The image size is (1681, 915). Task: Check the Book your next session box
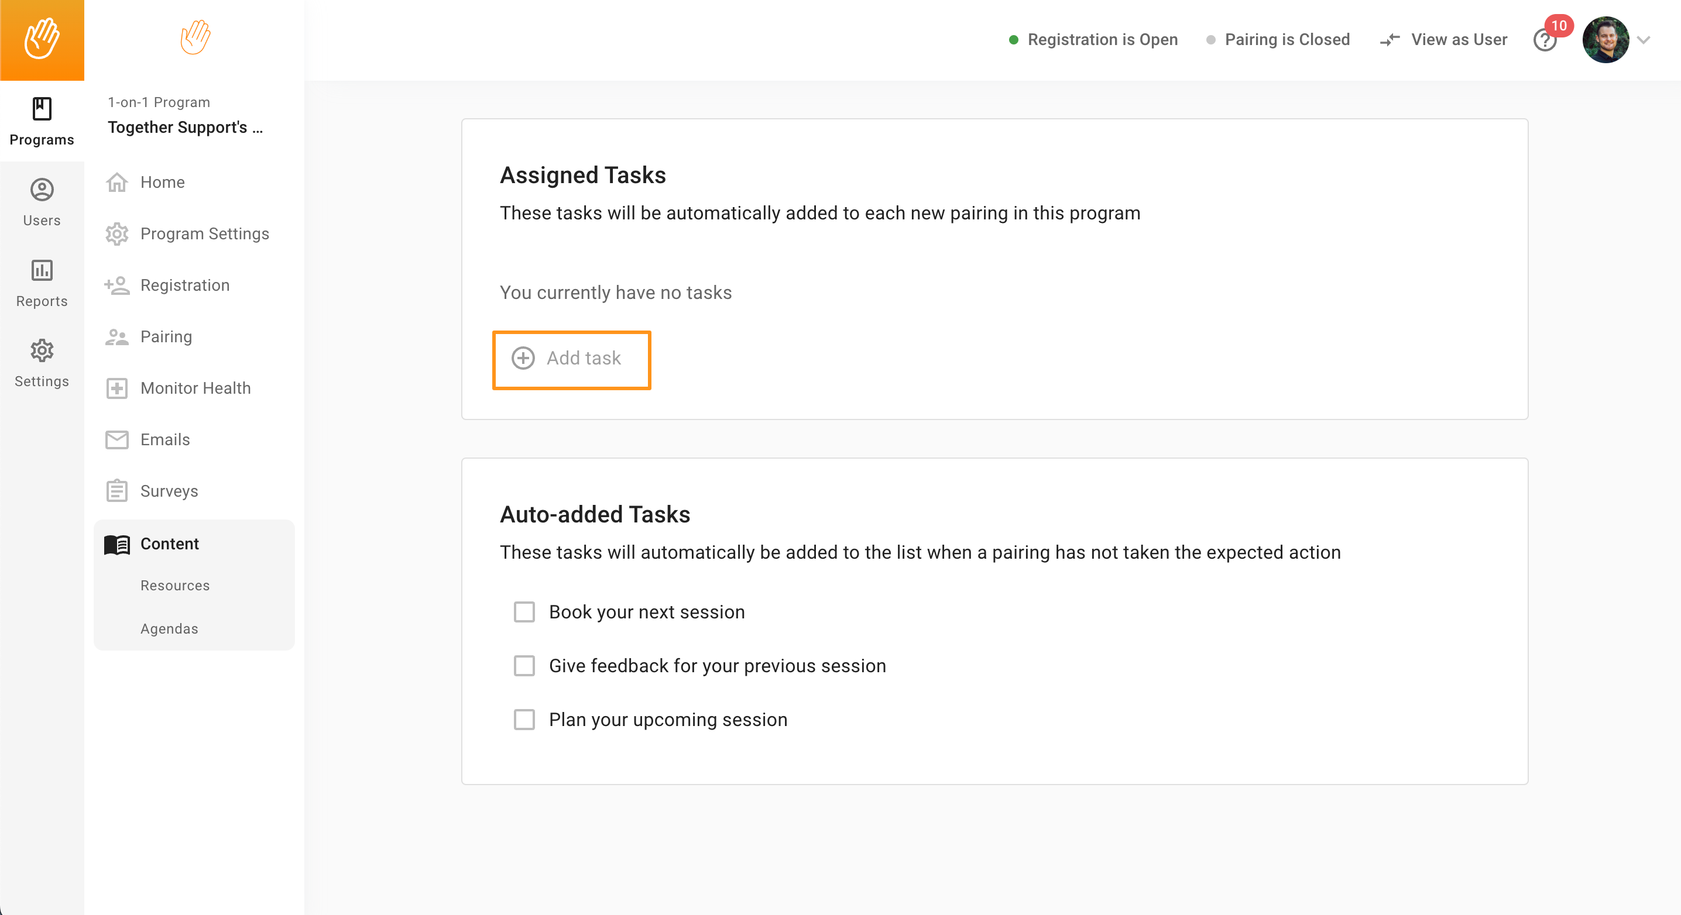[524, 612]
